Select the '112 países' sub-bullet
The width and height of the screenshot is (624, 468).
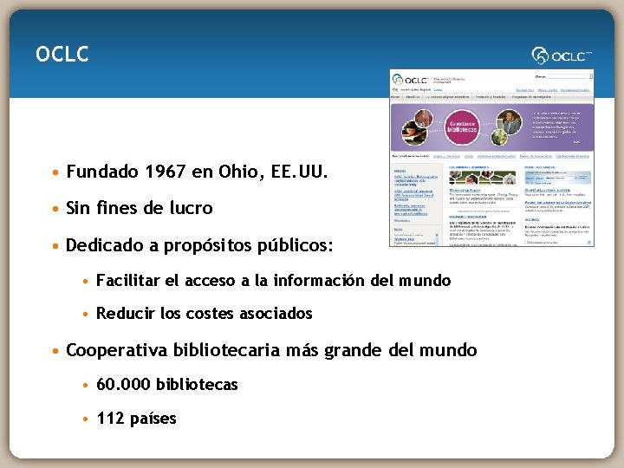click(137, 419)
